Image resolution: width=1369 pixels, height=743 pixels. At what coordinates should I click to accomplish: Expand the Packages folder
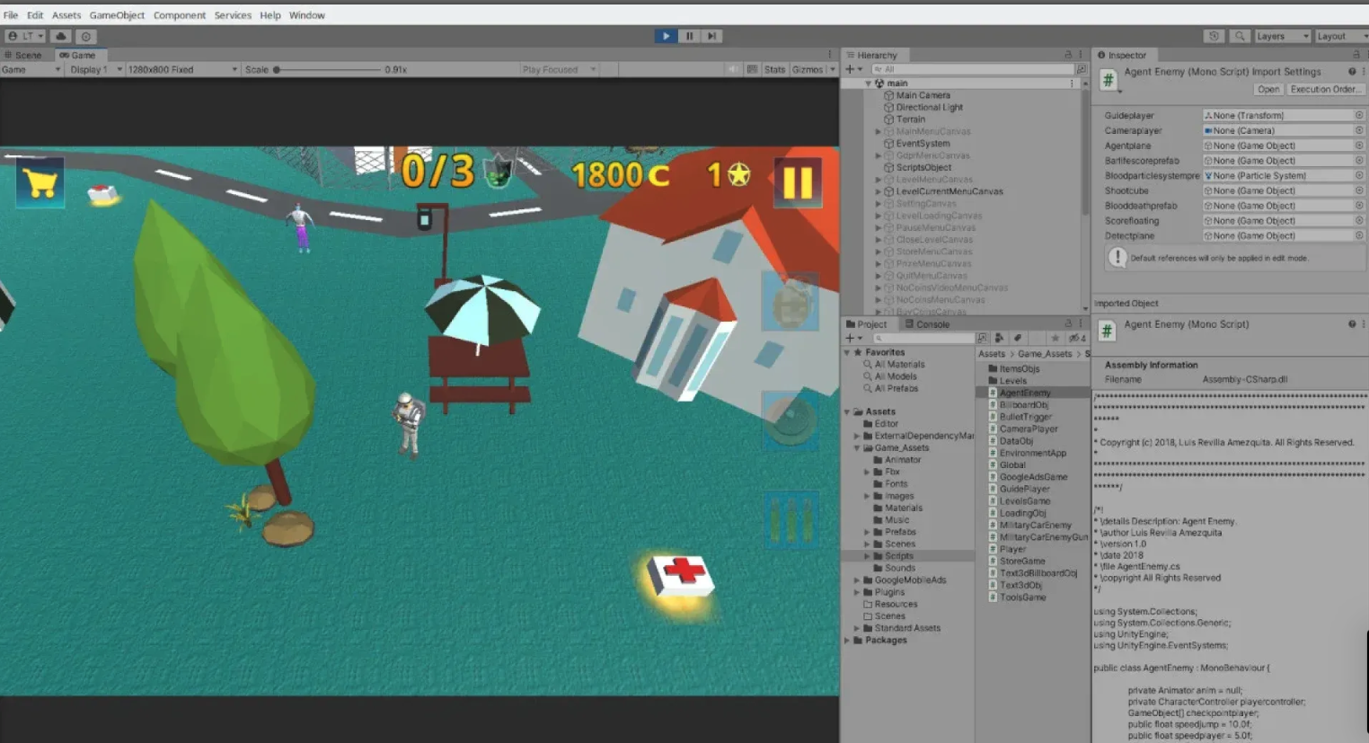tap(847, 641)
